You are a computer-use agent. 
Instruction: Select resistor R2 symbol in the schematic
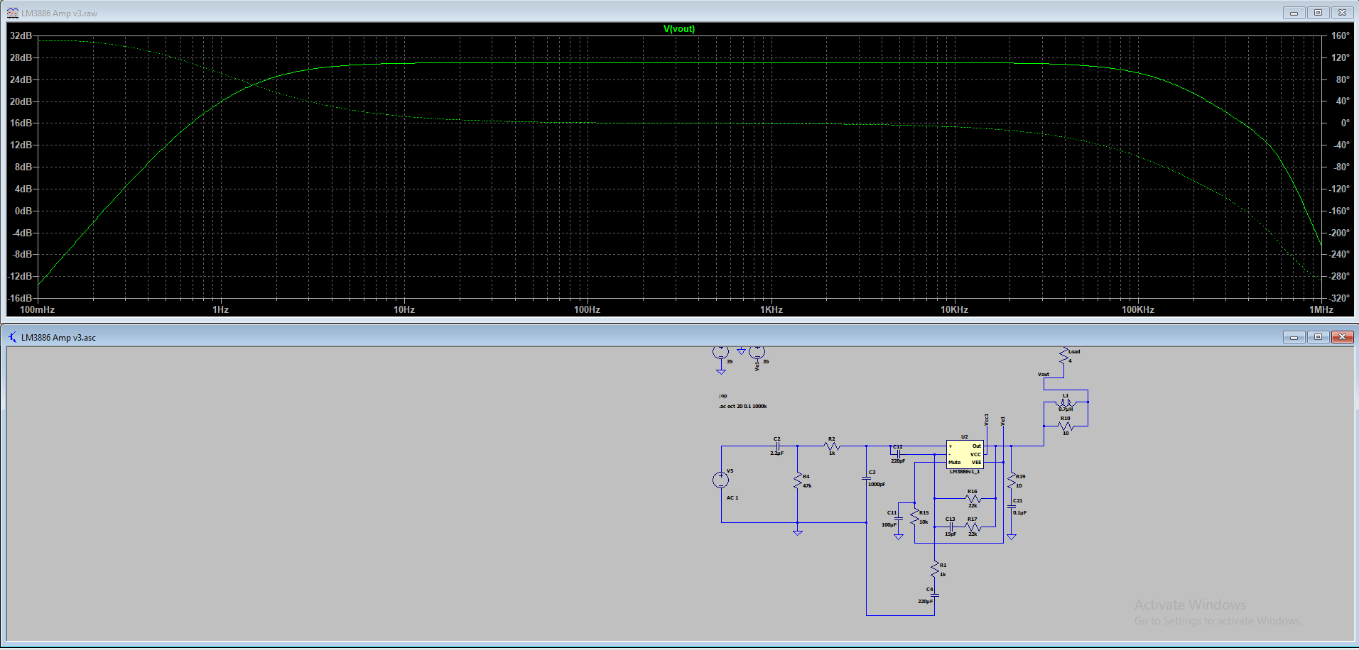(832, 446)
